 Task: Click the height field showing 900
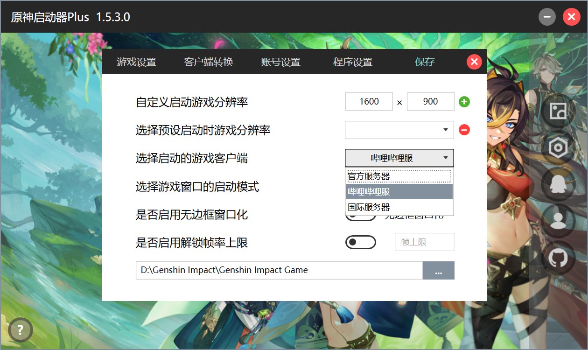tap(431, 101)
